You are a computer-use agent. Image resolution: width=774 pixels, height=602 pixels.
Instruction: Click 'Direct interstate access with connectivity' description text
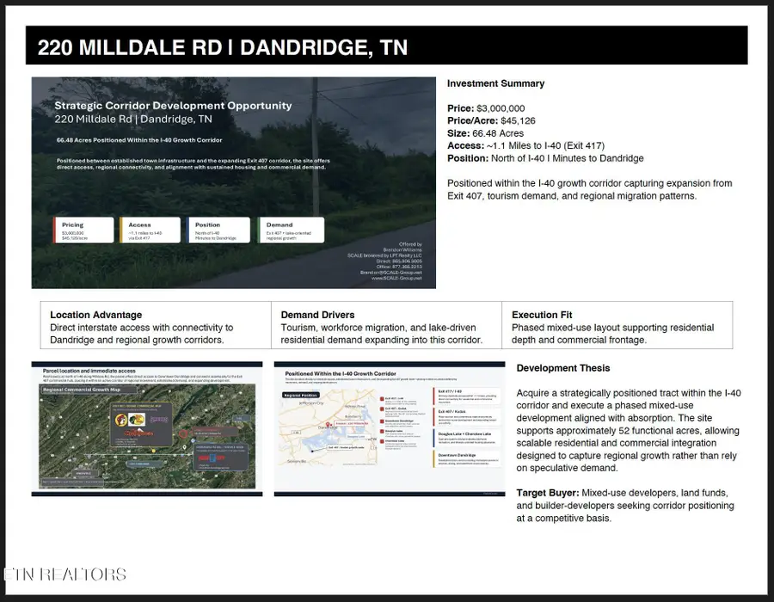[142, 334]
